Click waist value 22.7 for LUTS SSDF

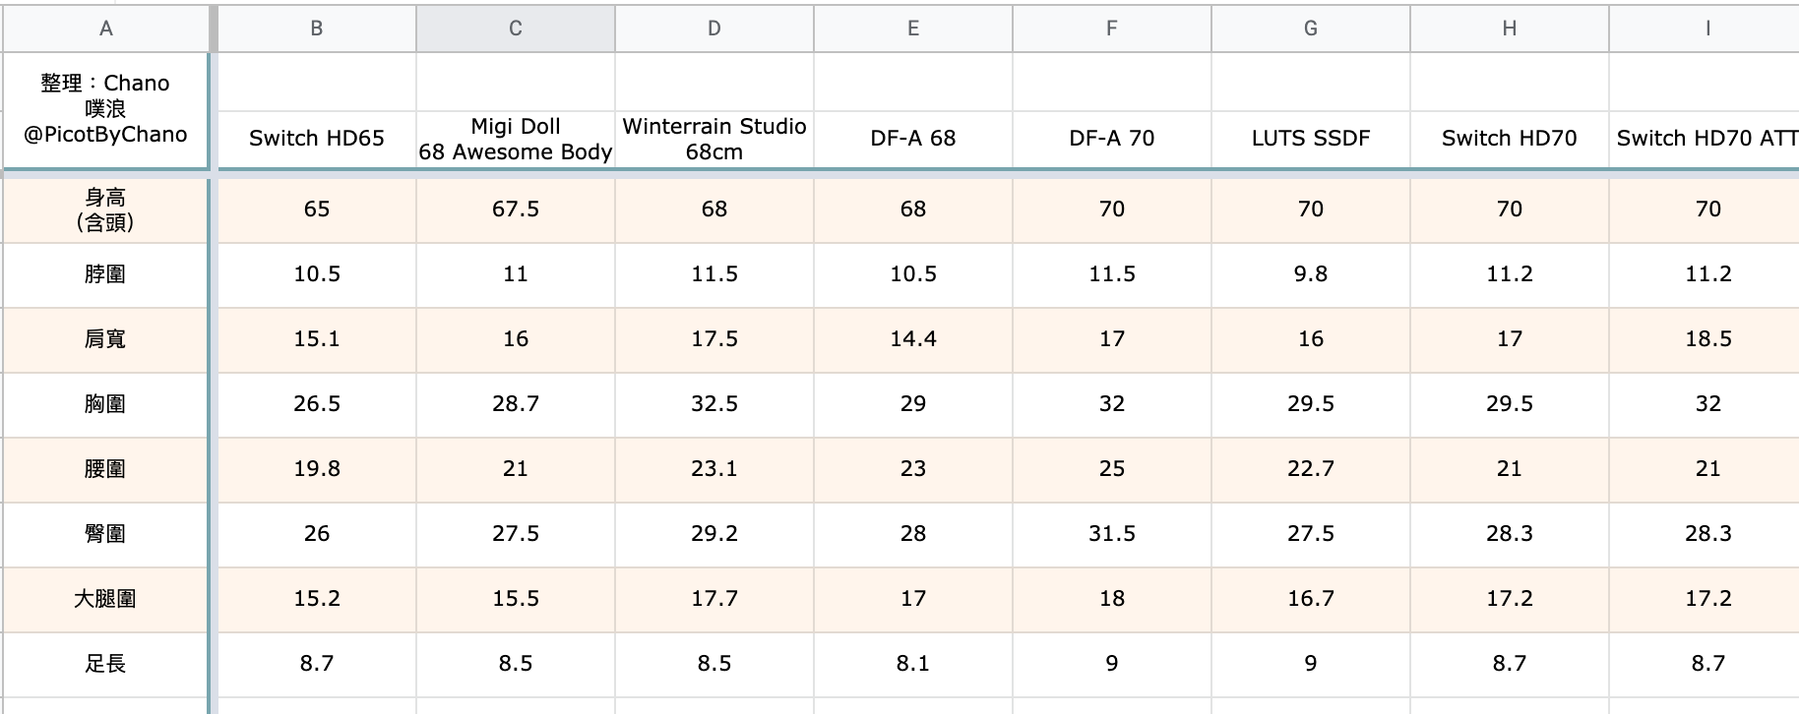[1311, 469]
